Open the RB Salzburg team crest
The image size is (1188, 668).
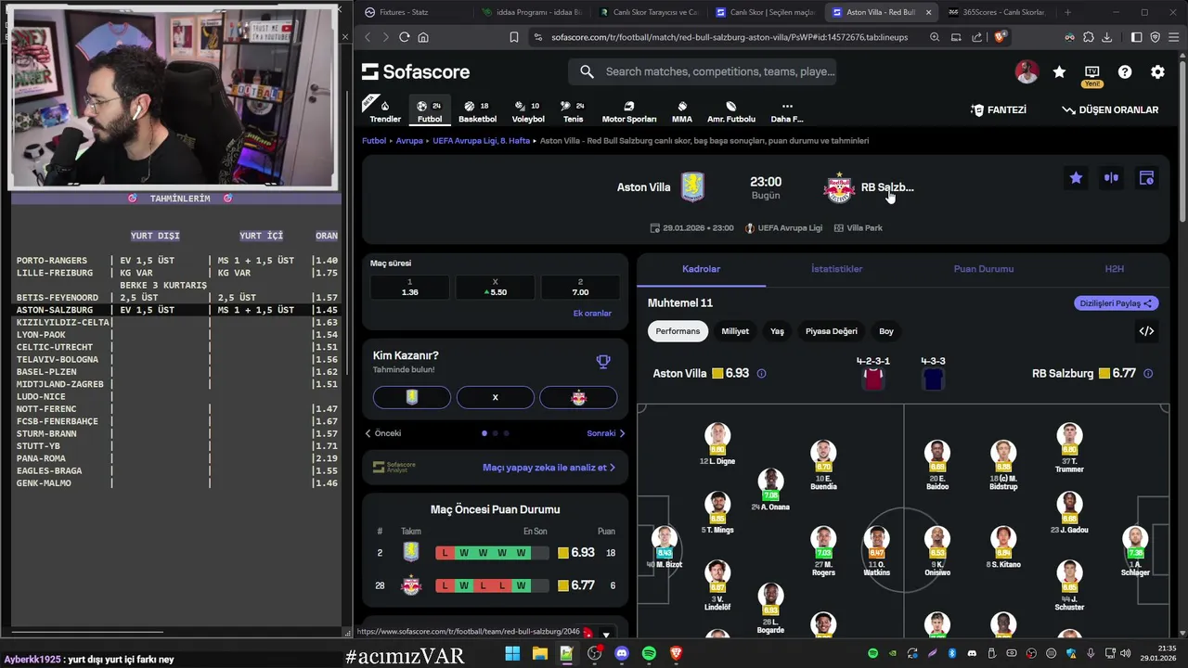tap(839, 186)
